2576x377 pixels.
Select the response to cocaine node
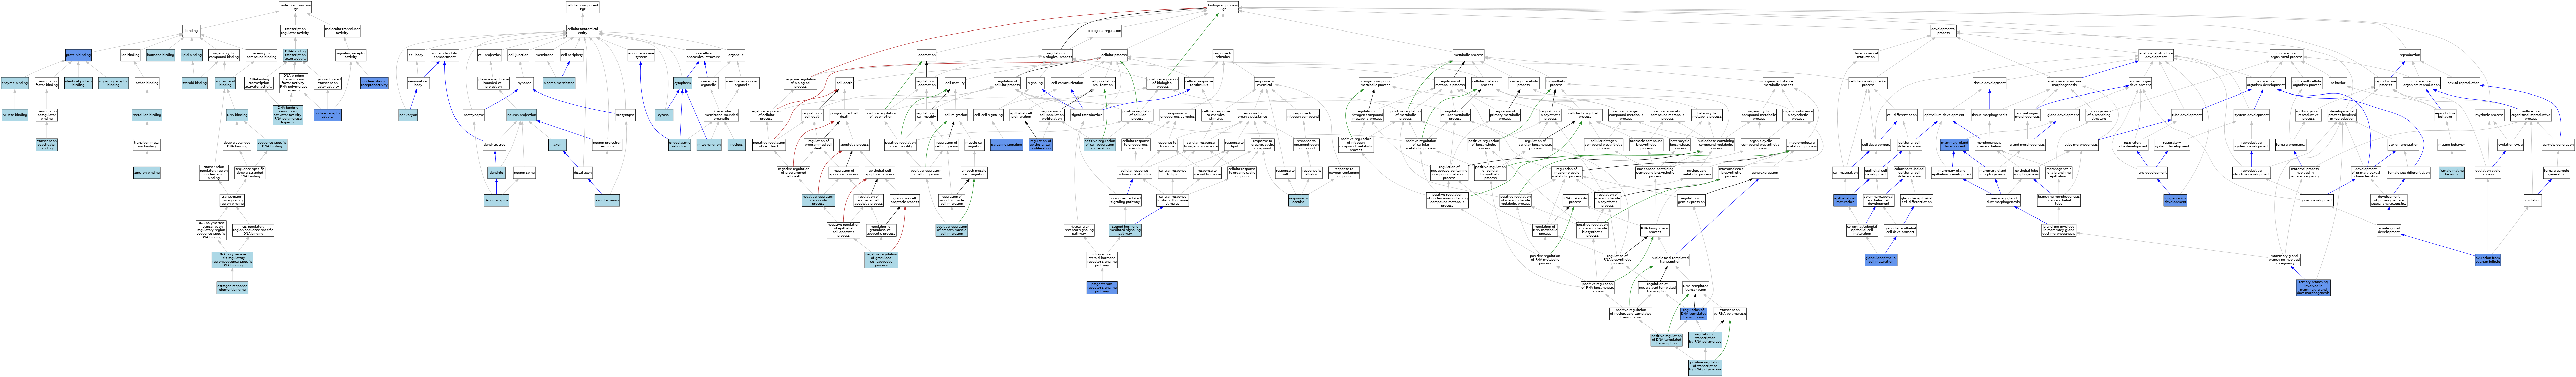point(1299,200)
